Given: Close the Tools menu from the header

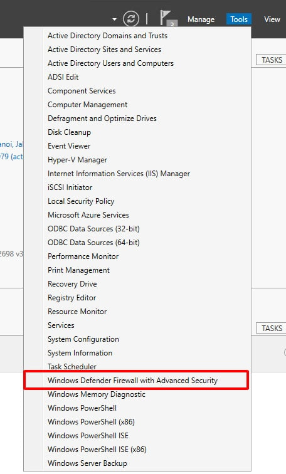Looking at the screenshot, I should tap(239, 19).
